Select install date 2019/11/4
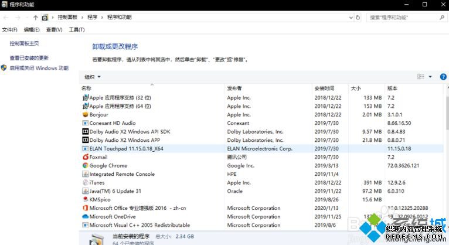 (326, 174)
